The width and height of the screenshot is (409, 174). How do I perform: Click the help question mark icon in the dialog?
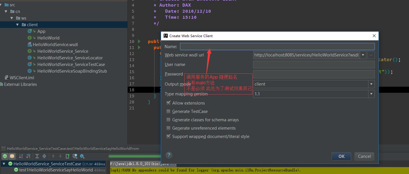click(x=169, y=155)
